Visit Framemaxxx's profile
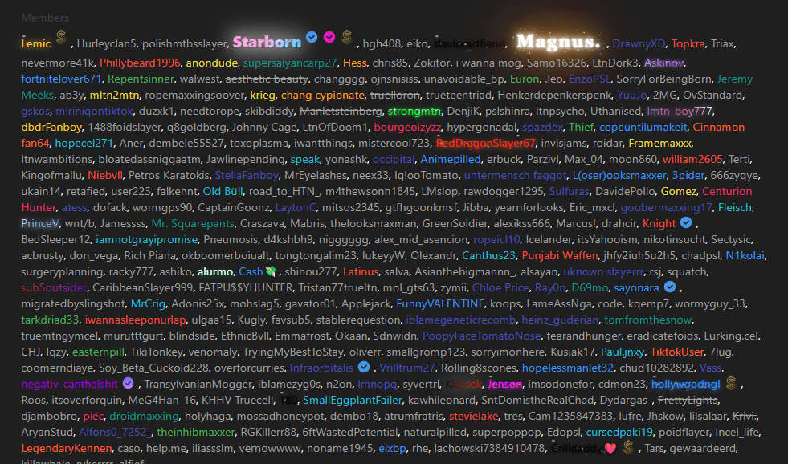The width and height of the screenshot is (788, 464). click(659, 143)
